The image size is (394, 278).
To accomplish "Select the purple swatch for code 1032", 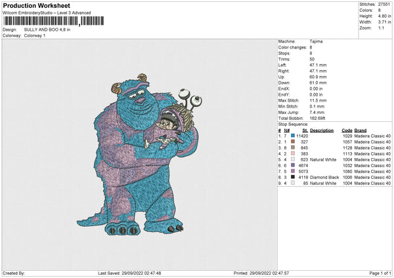I will point(293,165).
